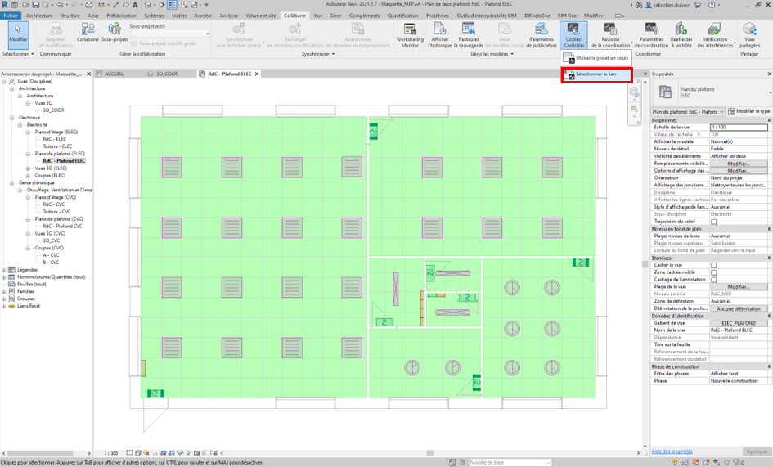Toggle the Zone cadrée visible checkbox

[x=714, y=272]
